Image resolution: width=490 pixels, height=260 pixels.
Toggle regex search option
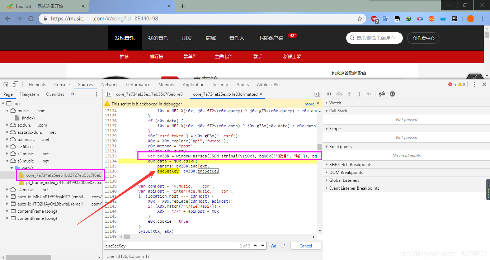pos(284,246)
